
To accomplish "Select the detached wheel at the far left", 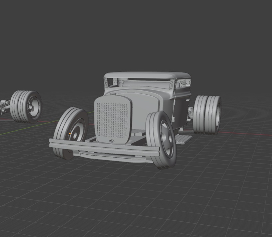I will click(26, 107).
